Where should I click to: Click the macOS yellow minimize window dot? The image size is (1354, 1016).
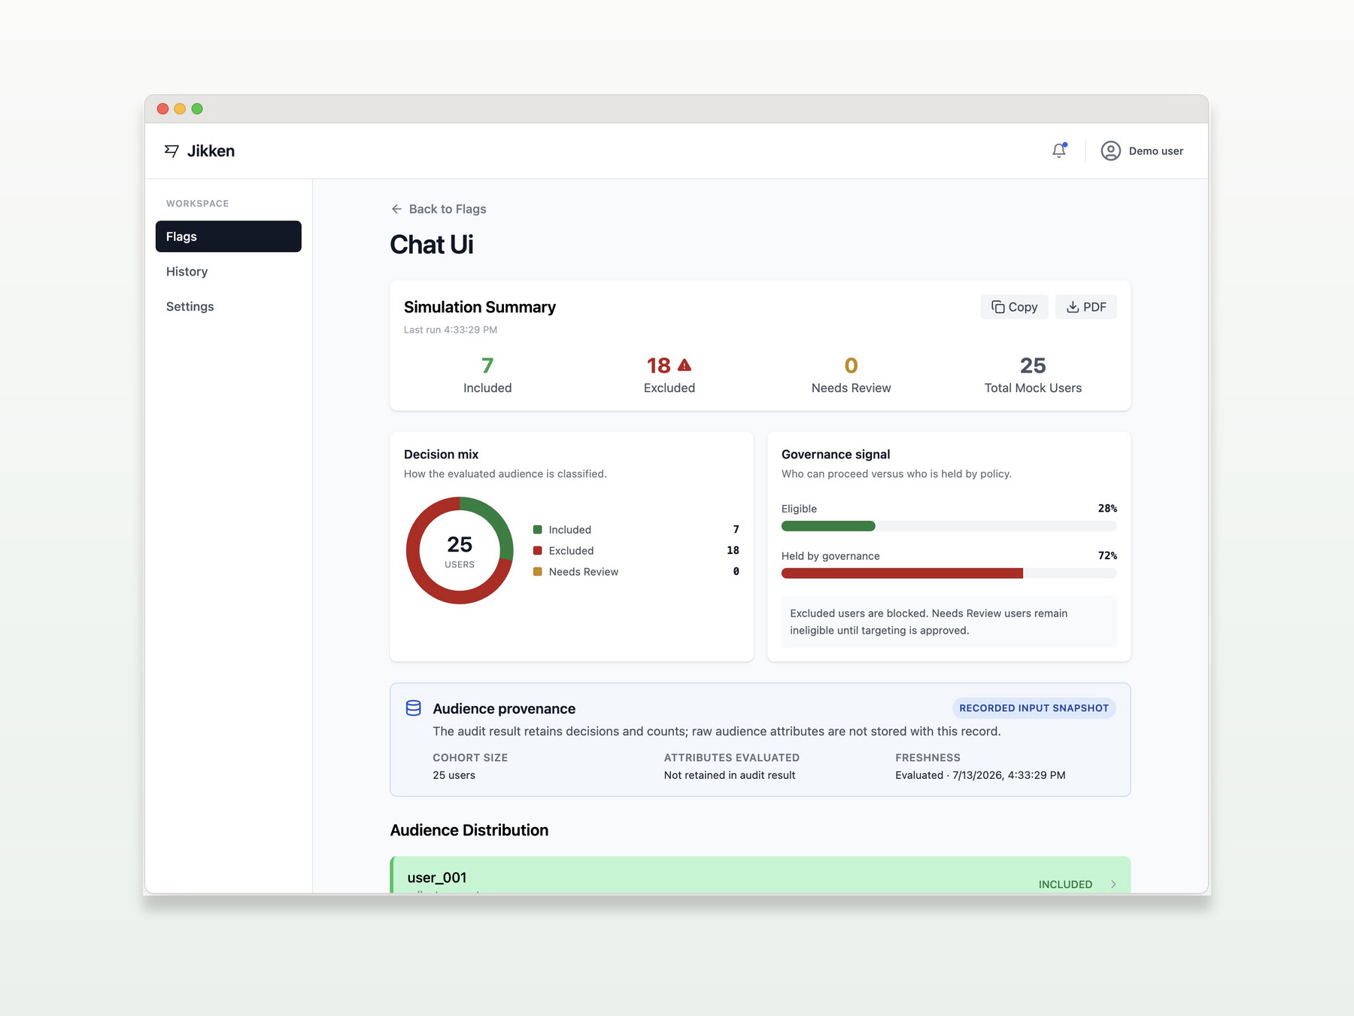click(180, 108)
